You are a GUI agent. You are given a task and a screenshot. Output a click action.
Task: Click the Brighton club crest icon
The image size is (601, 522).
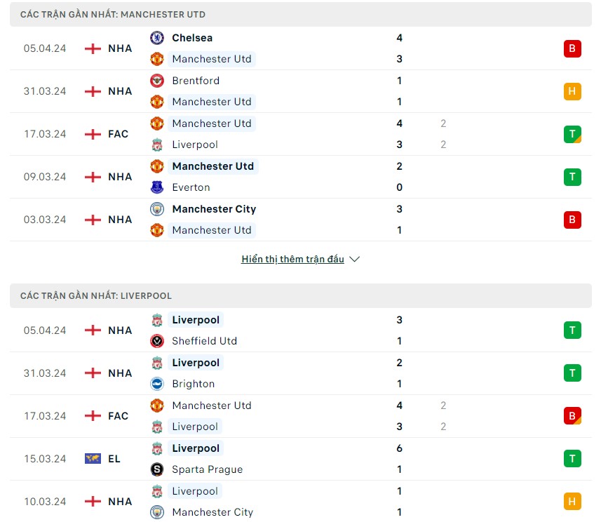point(157,384)
